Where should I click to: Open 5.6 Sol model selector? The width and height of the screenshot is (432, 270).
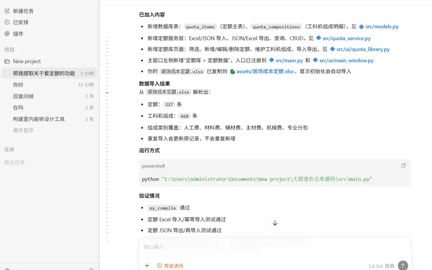pos(375,266)
